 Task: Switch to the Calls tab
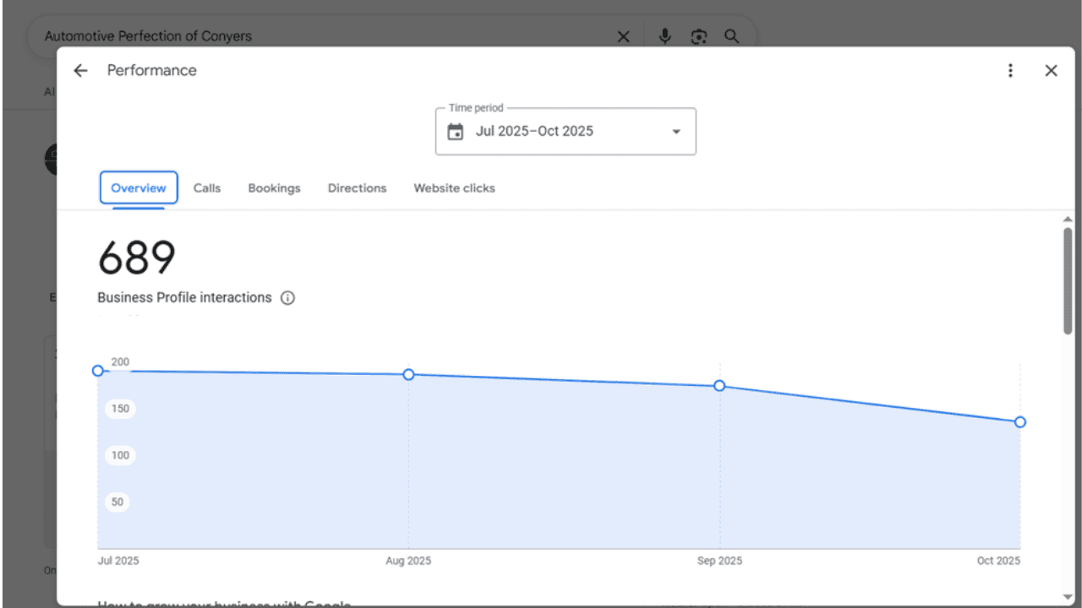coord(207,188)
